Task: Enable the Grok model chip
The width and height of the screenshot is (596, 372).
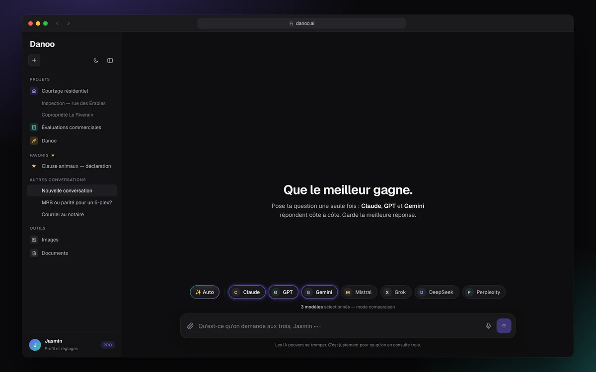Action: point(396,292)
